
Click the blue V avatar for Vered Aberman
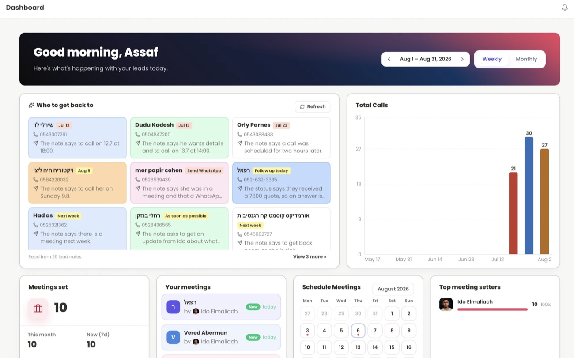tap(173, 337)
